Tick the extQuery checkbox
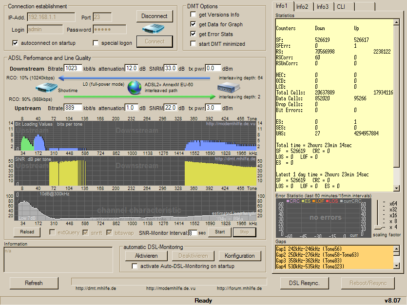Viewport: 407px width, 305px height. (x=52, y=232)
